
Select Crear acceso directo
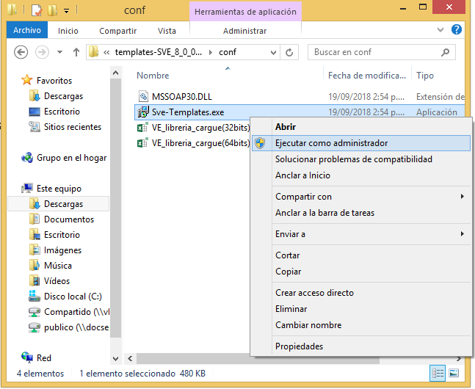[x=361, y=293]
